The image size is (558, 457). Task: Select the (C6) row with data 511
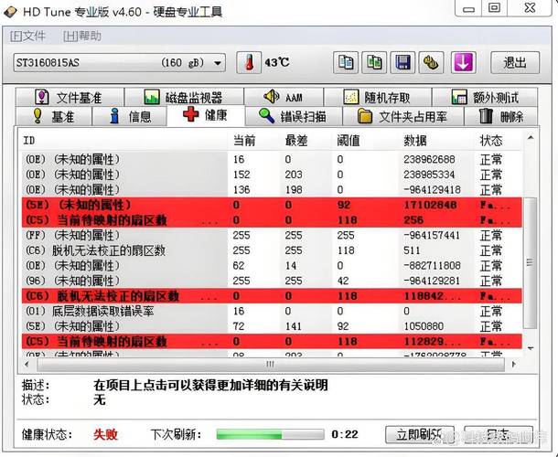tap(272, 250)
